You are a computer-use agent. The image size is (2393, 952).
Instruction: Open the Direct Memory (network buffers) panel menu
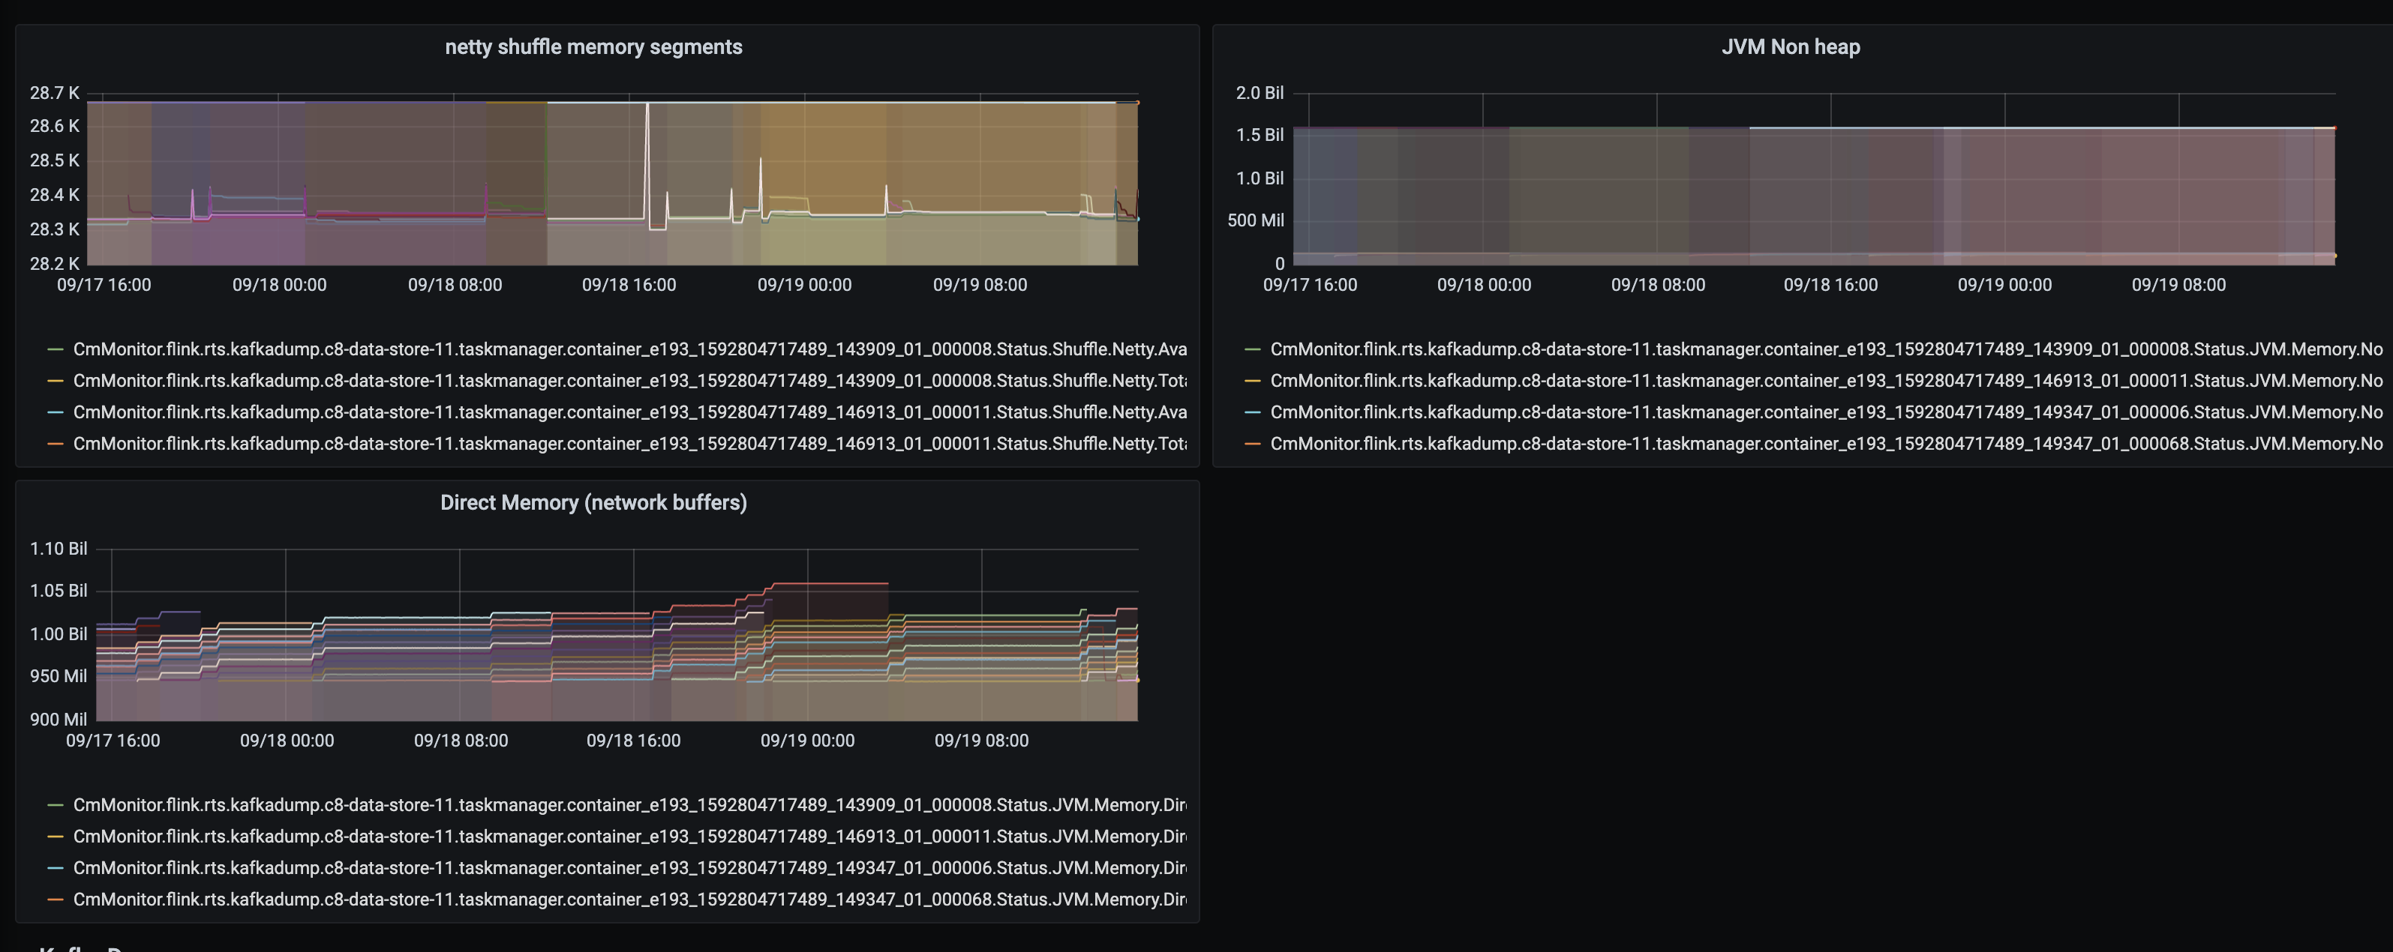click(x=593, y=502)
